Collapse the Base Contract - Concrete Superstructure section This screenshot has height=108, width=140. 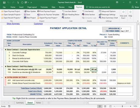coord(2,50)
